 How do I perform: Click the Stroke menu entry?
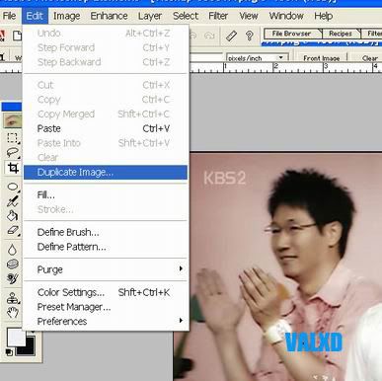106,209
